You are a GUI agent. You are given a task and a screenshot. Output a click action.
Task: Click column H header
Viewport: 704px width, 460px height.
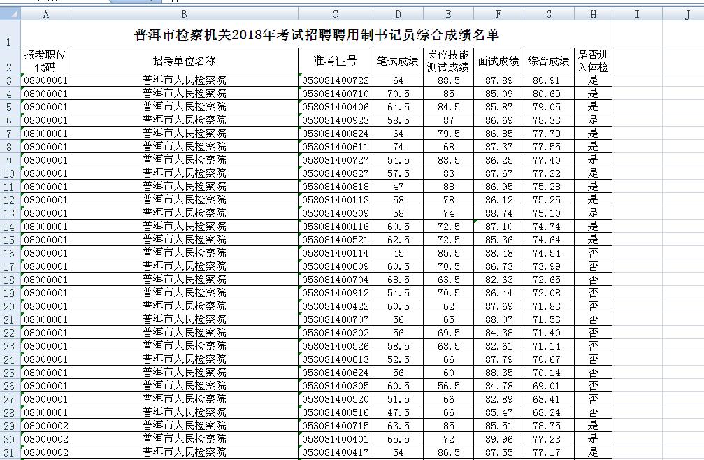(x=593, y=15)
